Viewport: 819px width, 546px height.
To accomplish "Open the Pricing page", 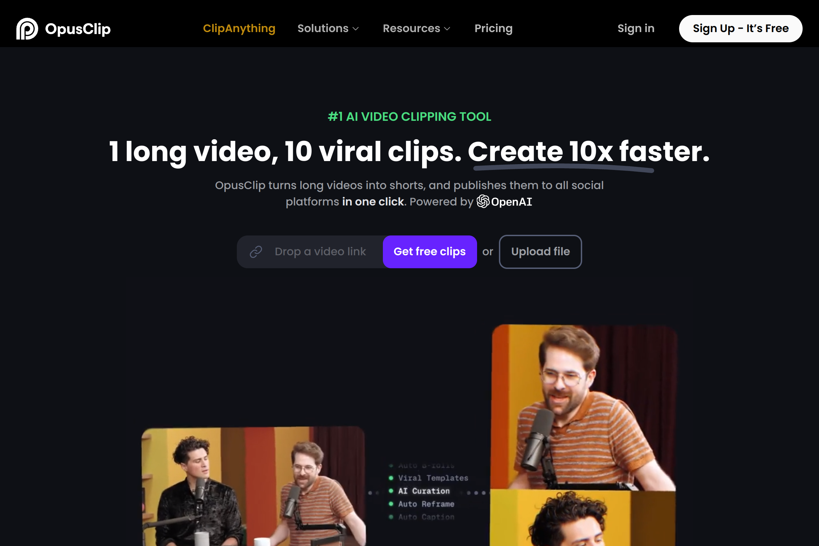I will coord(493,29).
